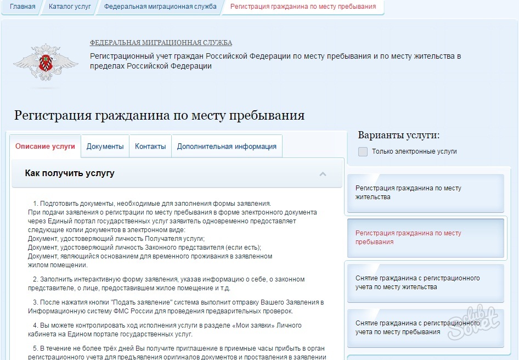Open the 'Дополнительная информация' tab

click(x=227, y=147)
